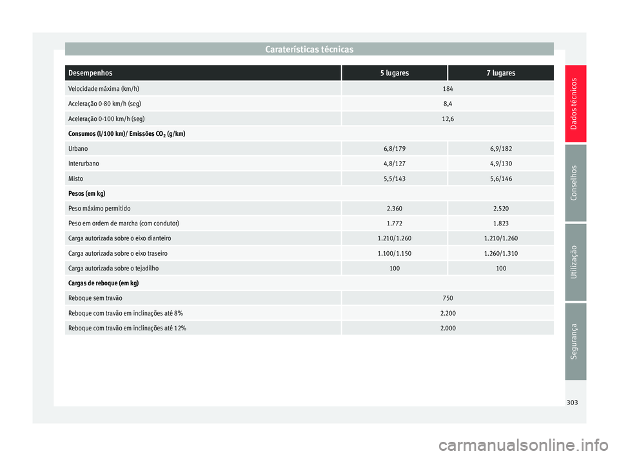Viewport: 619px width, 456px height.
Task: Click the 7 lugares column header
Action: (x=500, y=73)
